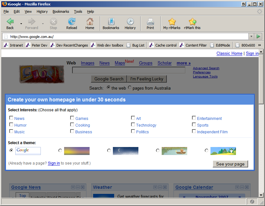This screenshot has height=206, width=265.
Task: Open the Web dev toolbox bookmark
Action: point(107,45)
